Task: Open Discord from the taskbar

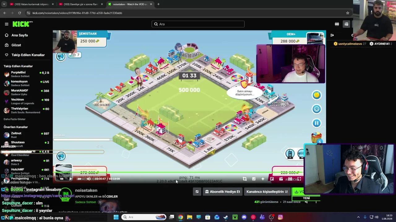Action: (x=244, y=217)
